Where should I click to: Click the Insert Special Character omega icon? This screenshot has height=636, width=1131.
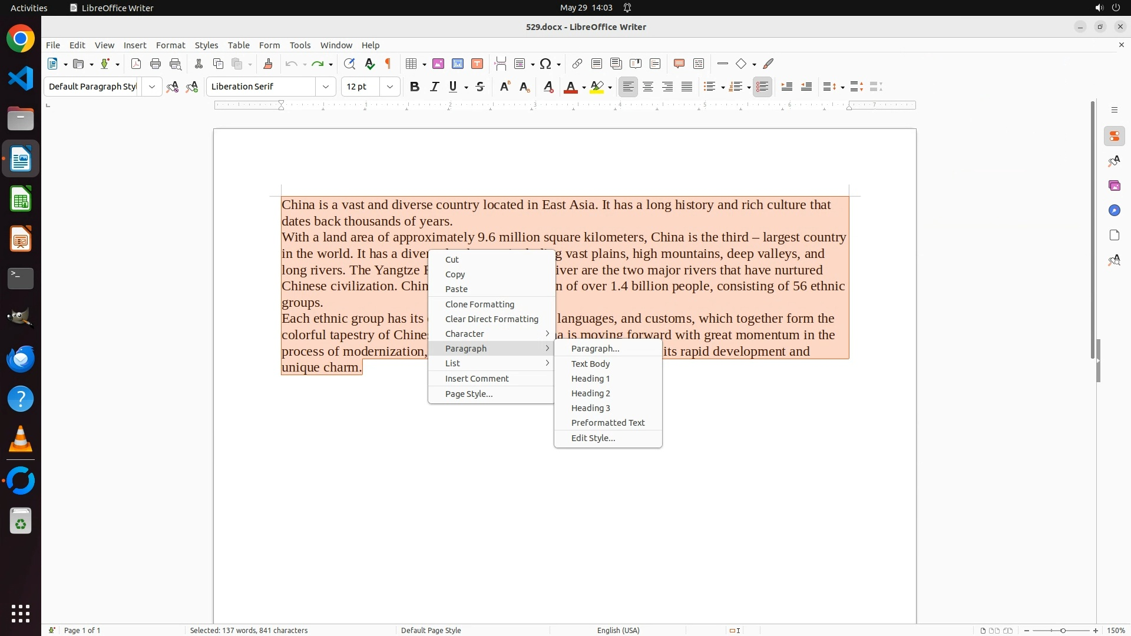point(545,64)
